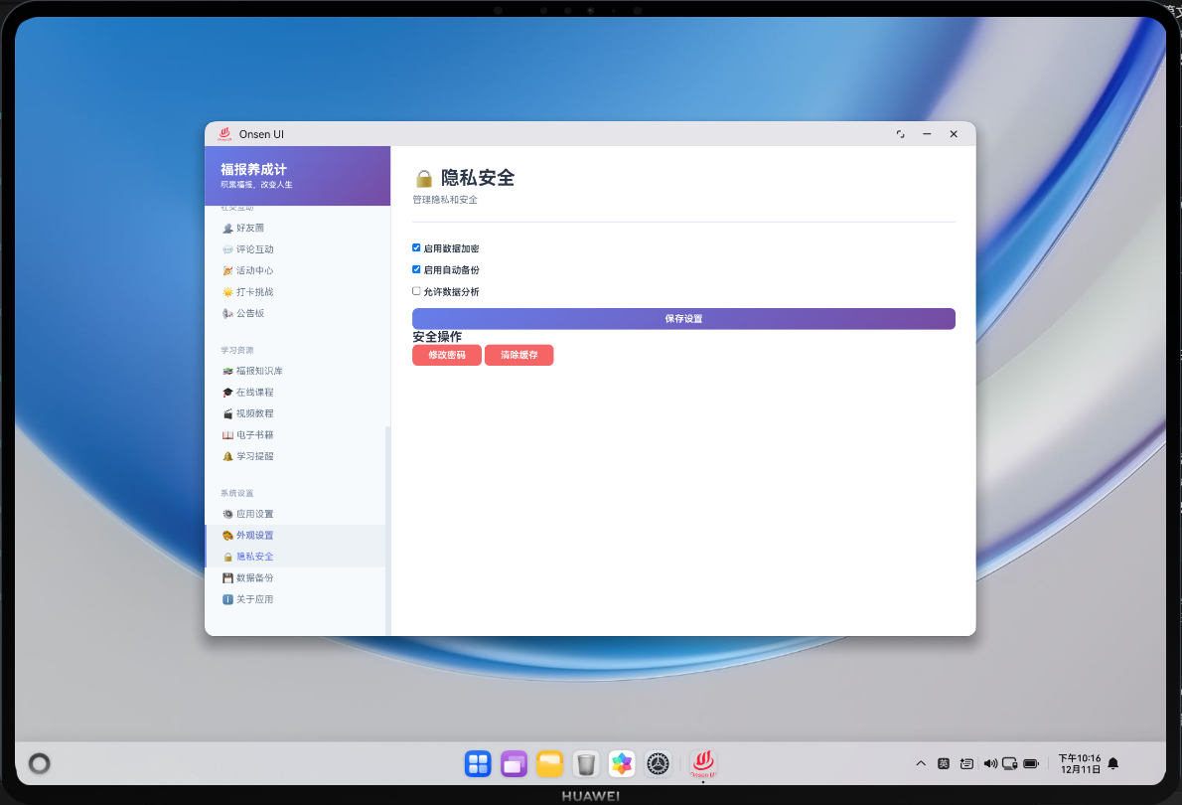Enable 允许数据分析
This screenshot has width=1182, height=805.
417,290
